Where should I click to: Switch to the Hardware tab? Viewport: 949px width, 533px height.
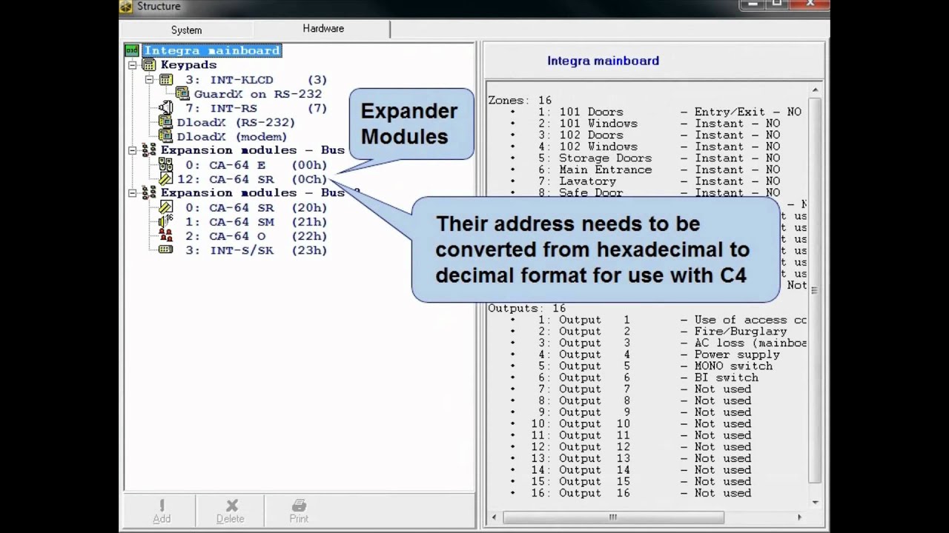(323, 29)
